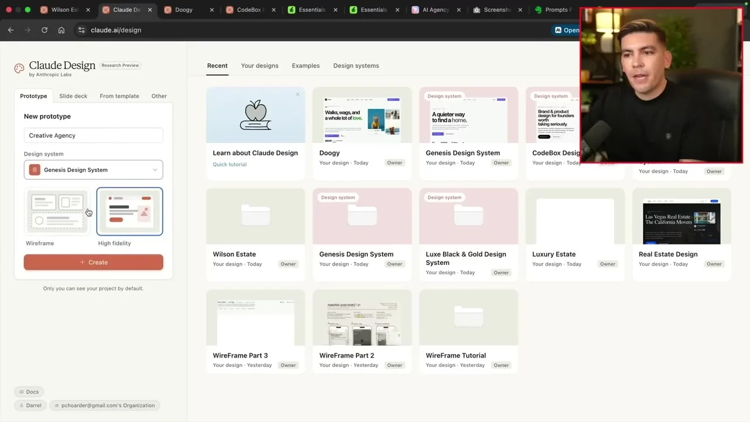Open the Your designs tab
The height and width of the screenshot is (422, 750).
pyautogui.click(x=260, y=66)
